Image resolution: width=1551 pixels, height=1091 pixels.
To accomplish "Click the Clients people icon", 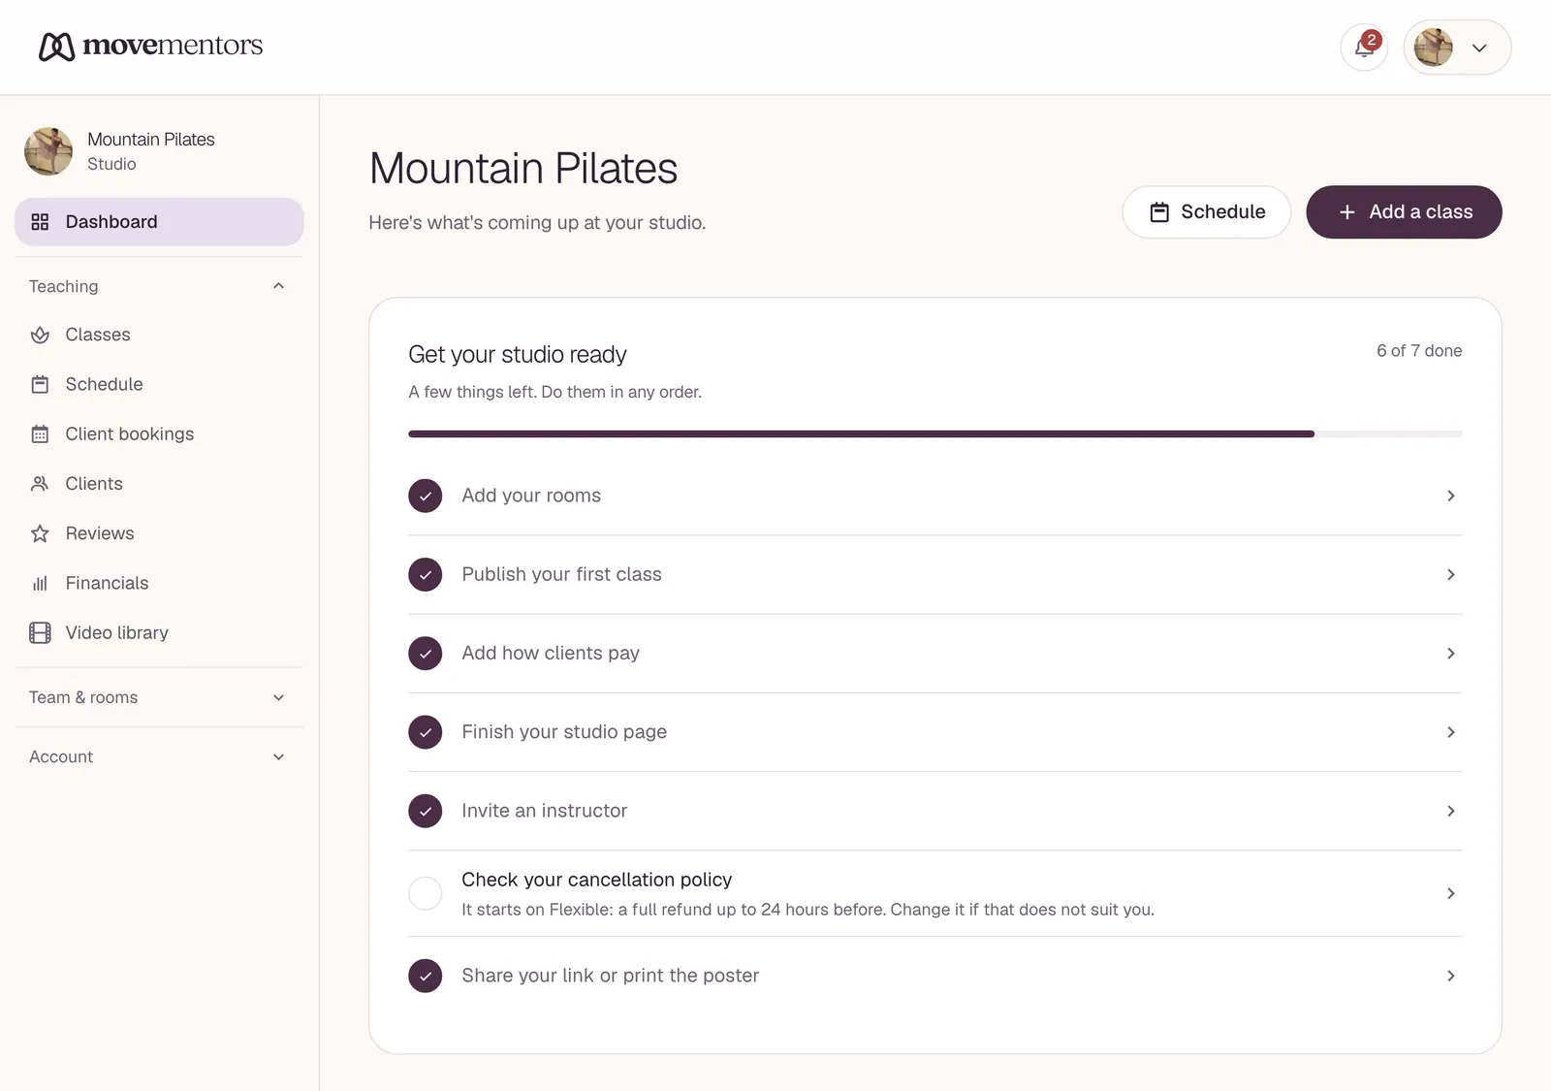I will 40,484.
